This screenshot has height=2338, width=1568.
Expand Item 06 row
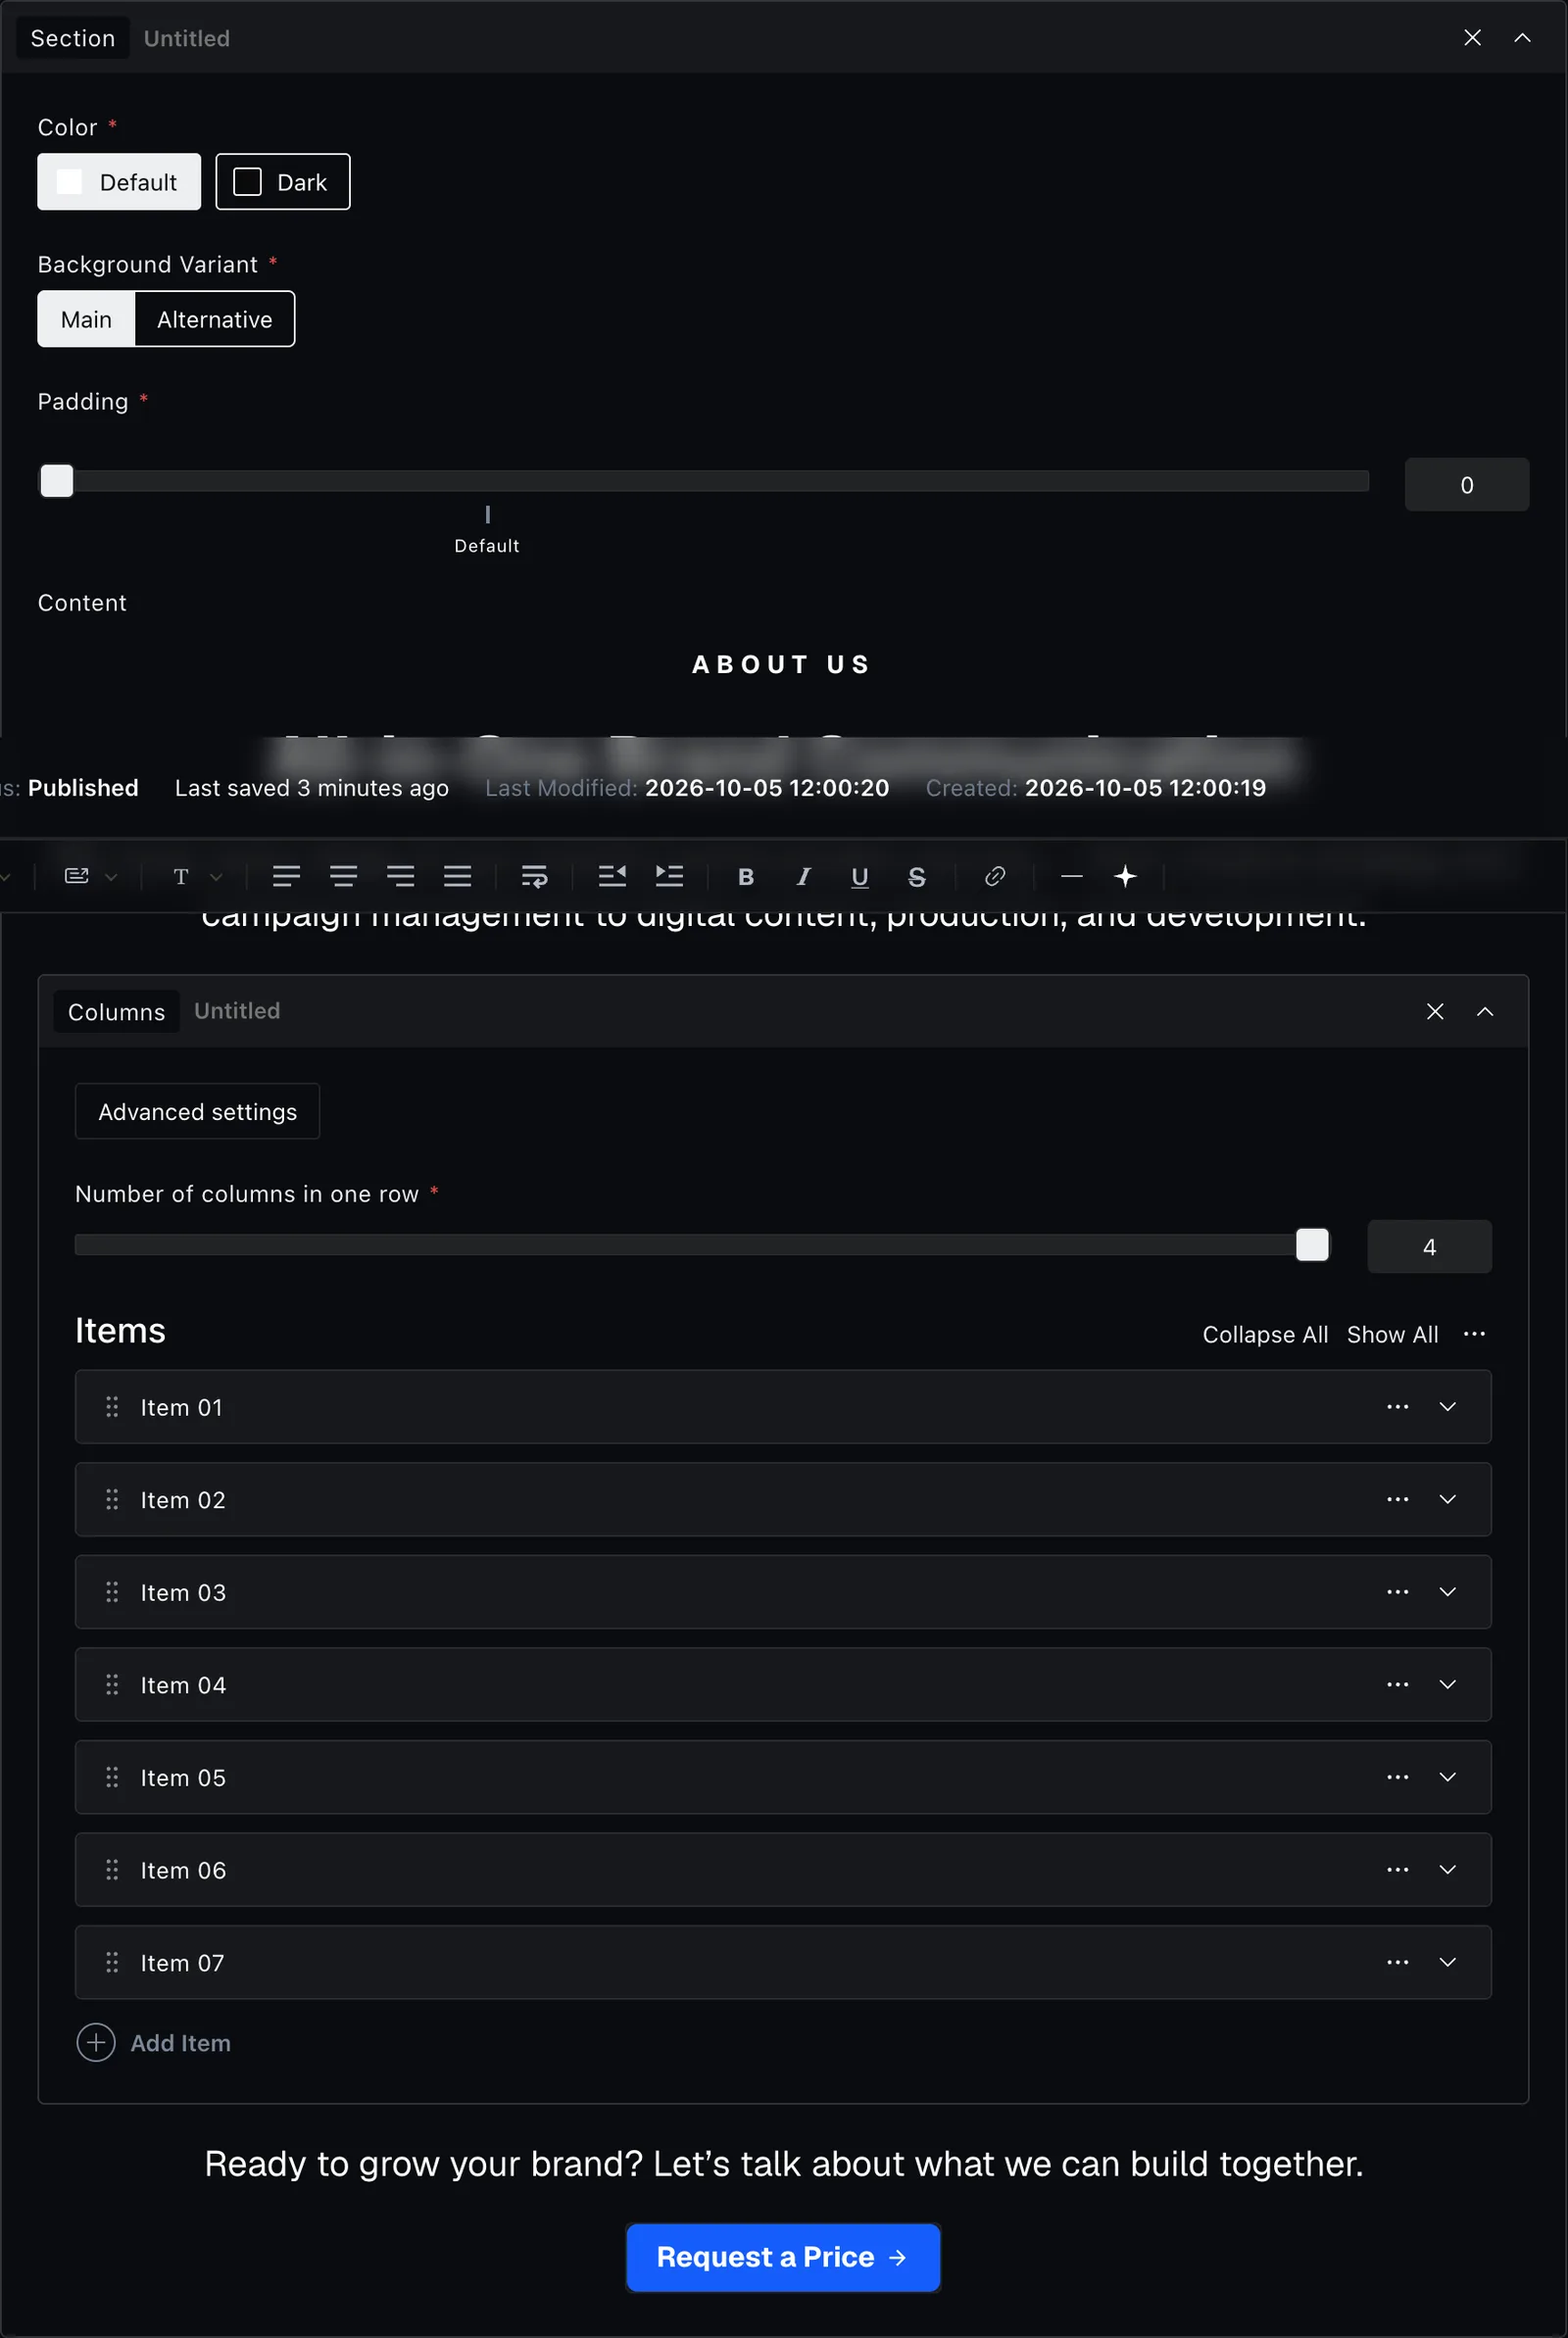(x=1447, y=1870)
